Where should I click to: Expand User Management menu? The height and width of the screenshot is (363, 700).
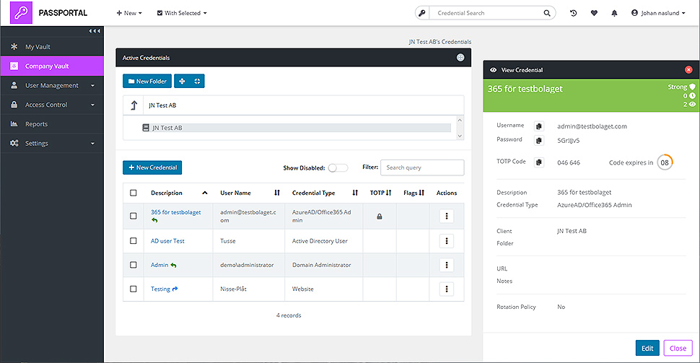(x=52, y=85)
